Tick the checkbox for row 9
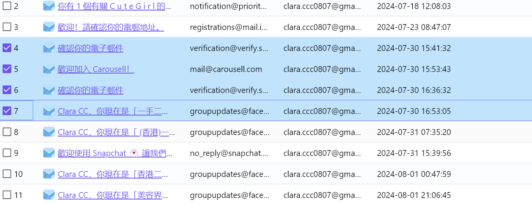 7,153
